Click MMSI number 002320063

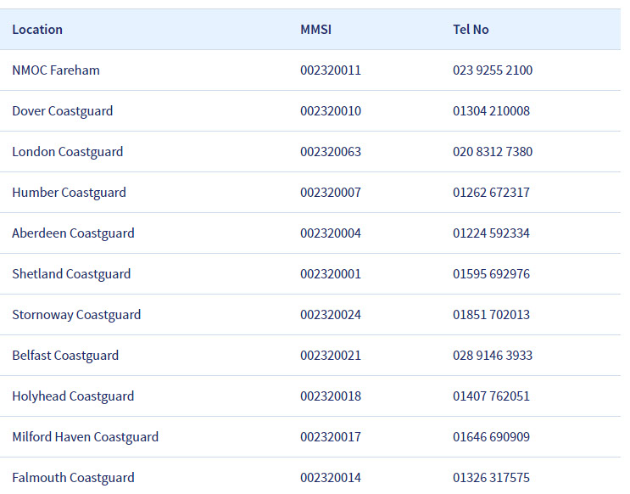331,152
